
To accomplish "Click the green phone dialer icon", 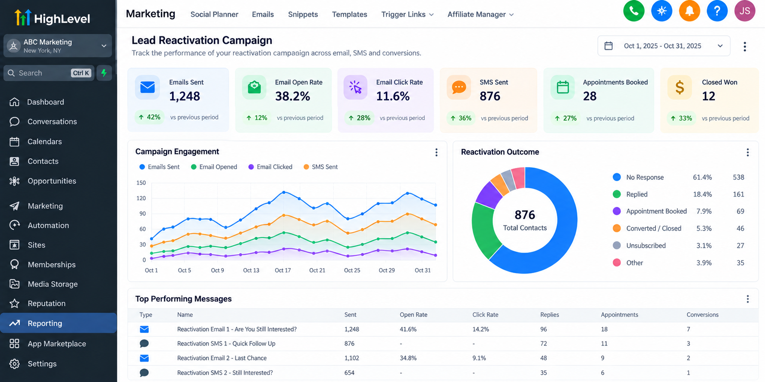I will click(633, 11).
